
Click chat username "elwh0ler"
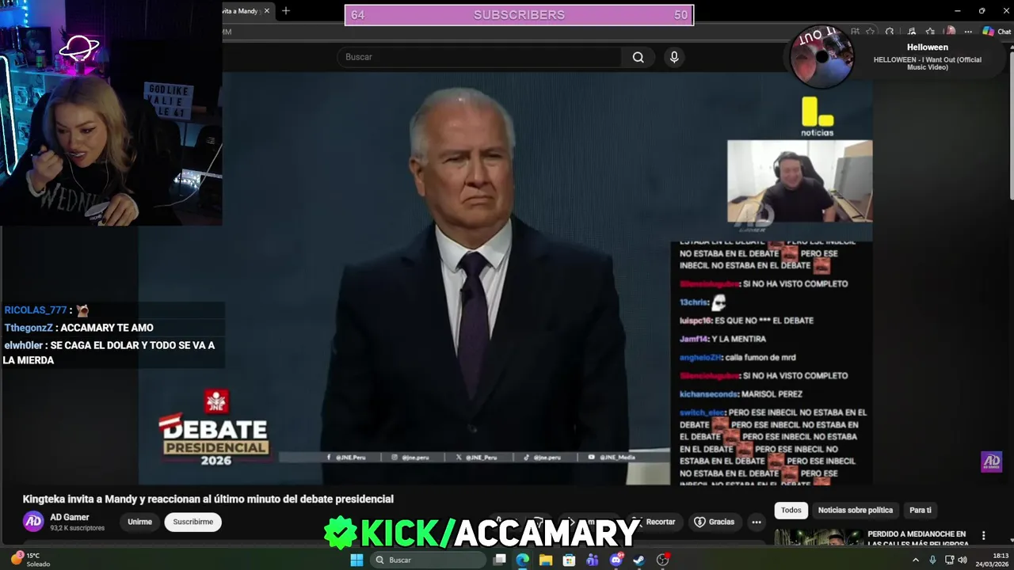(23, 345)
